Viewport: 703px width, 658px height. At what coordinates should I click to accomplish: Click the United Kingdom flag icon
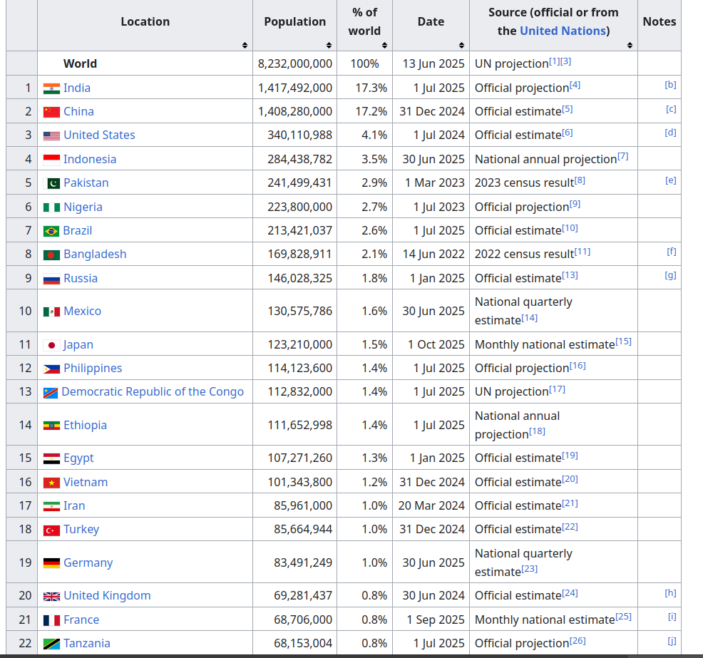tap(51, 597)
